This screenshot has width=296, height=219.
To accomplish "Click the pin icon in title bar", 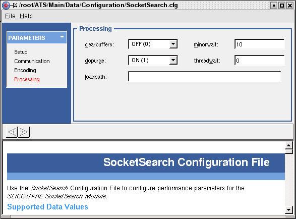I will tap(14, 5).
